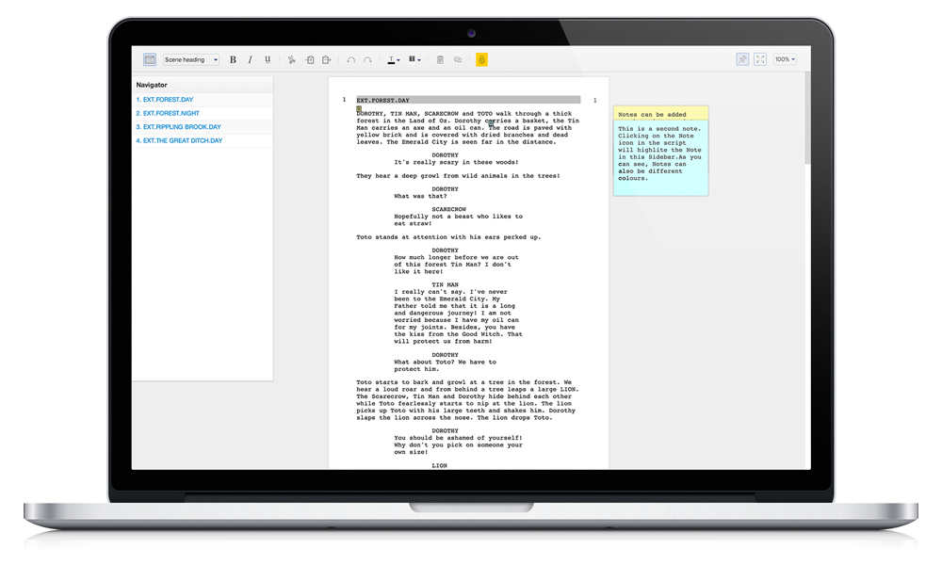942x565 pixels.
Task: Click the line 'What was that?'
Action: click(420, 197)
